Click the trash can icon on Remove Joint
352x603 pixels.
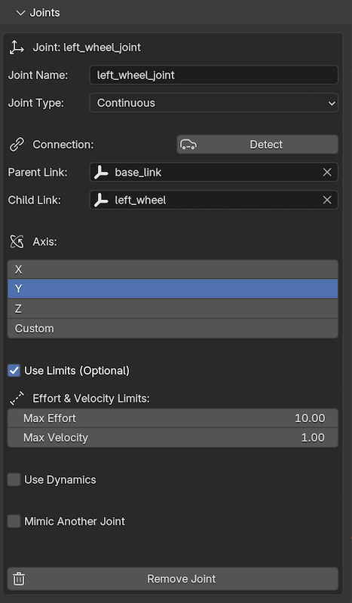coord(18,579)
